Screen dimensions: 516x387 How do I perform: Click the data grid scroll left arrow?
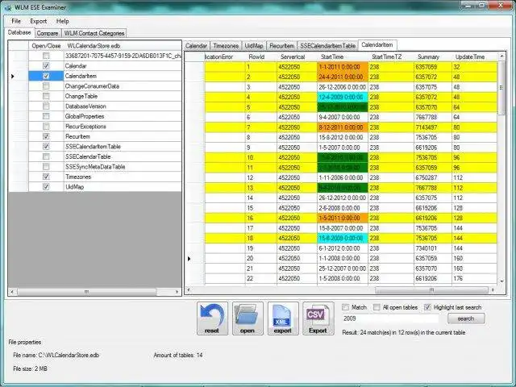189,290
